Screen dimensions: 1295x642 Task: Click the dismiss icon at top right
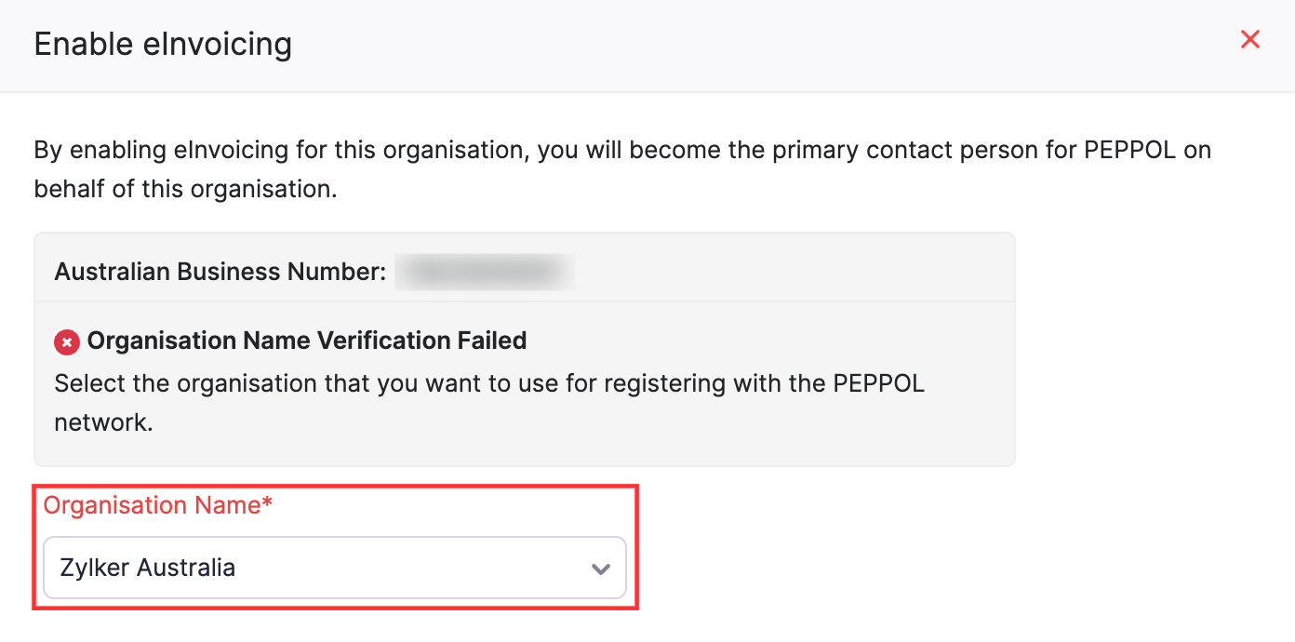click(1249, 39)
